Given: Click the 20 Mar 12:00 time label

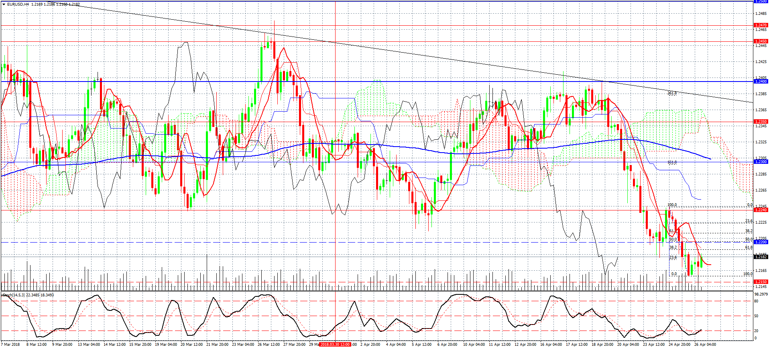Looking at the screenshot, I should tap(191, 345).
